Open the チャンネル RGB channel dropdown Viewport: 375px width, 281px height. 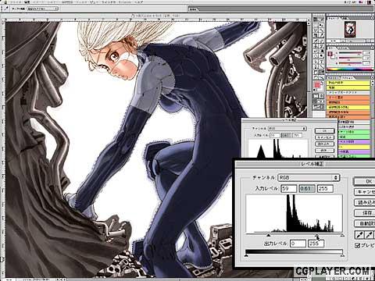(309, 178)
